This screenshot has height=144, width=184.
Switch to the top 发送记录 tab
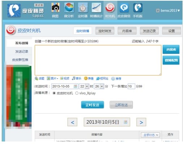tap(149, 31)
